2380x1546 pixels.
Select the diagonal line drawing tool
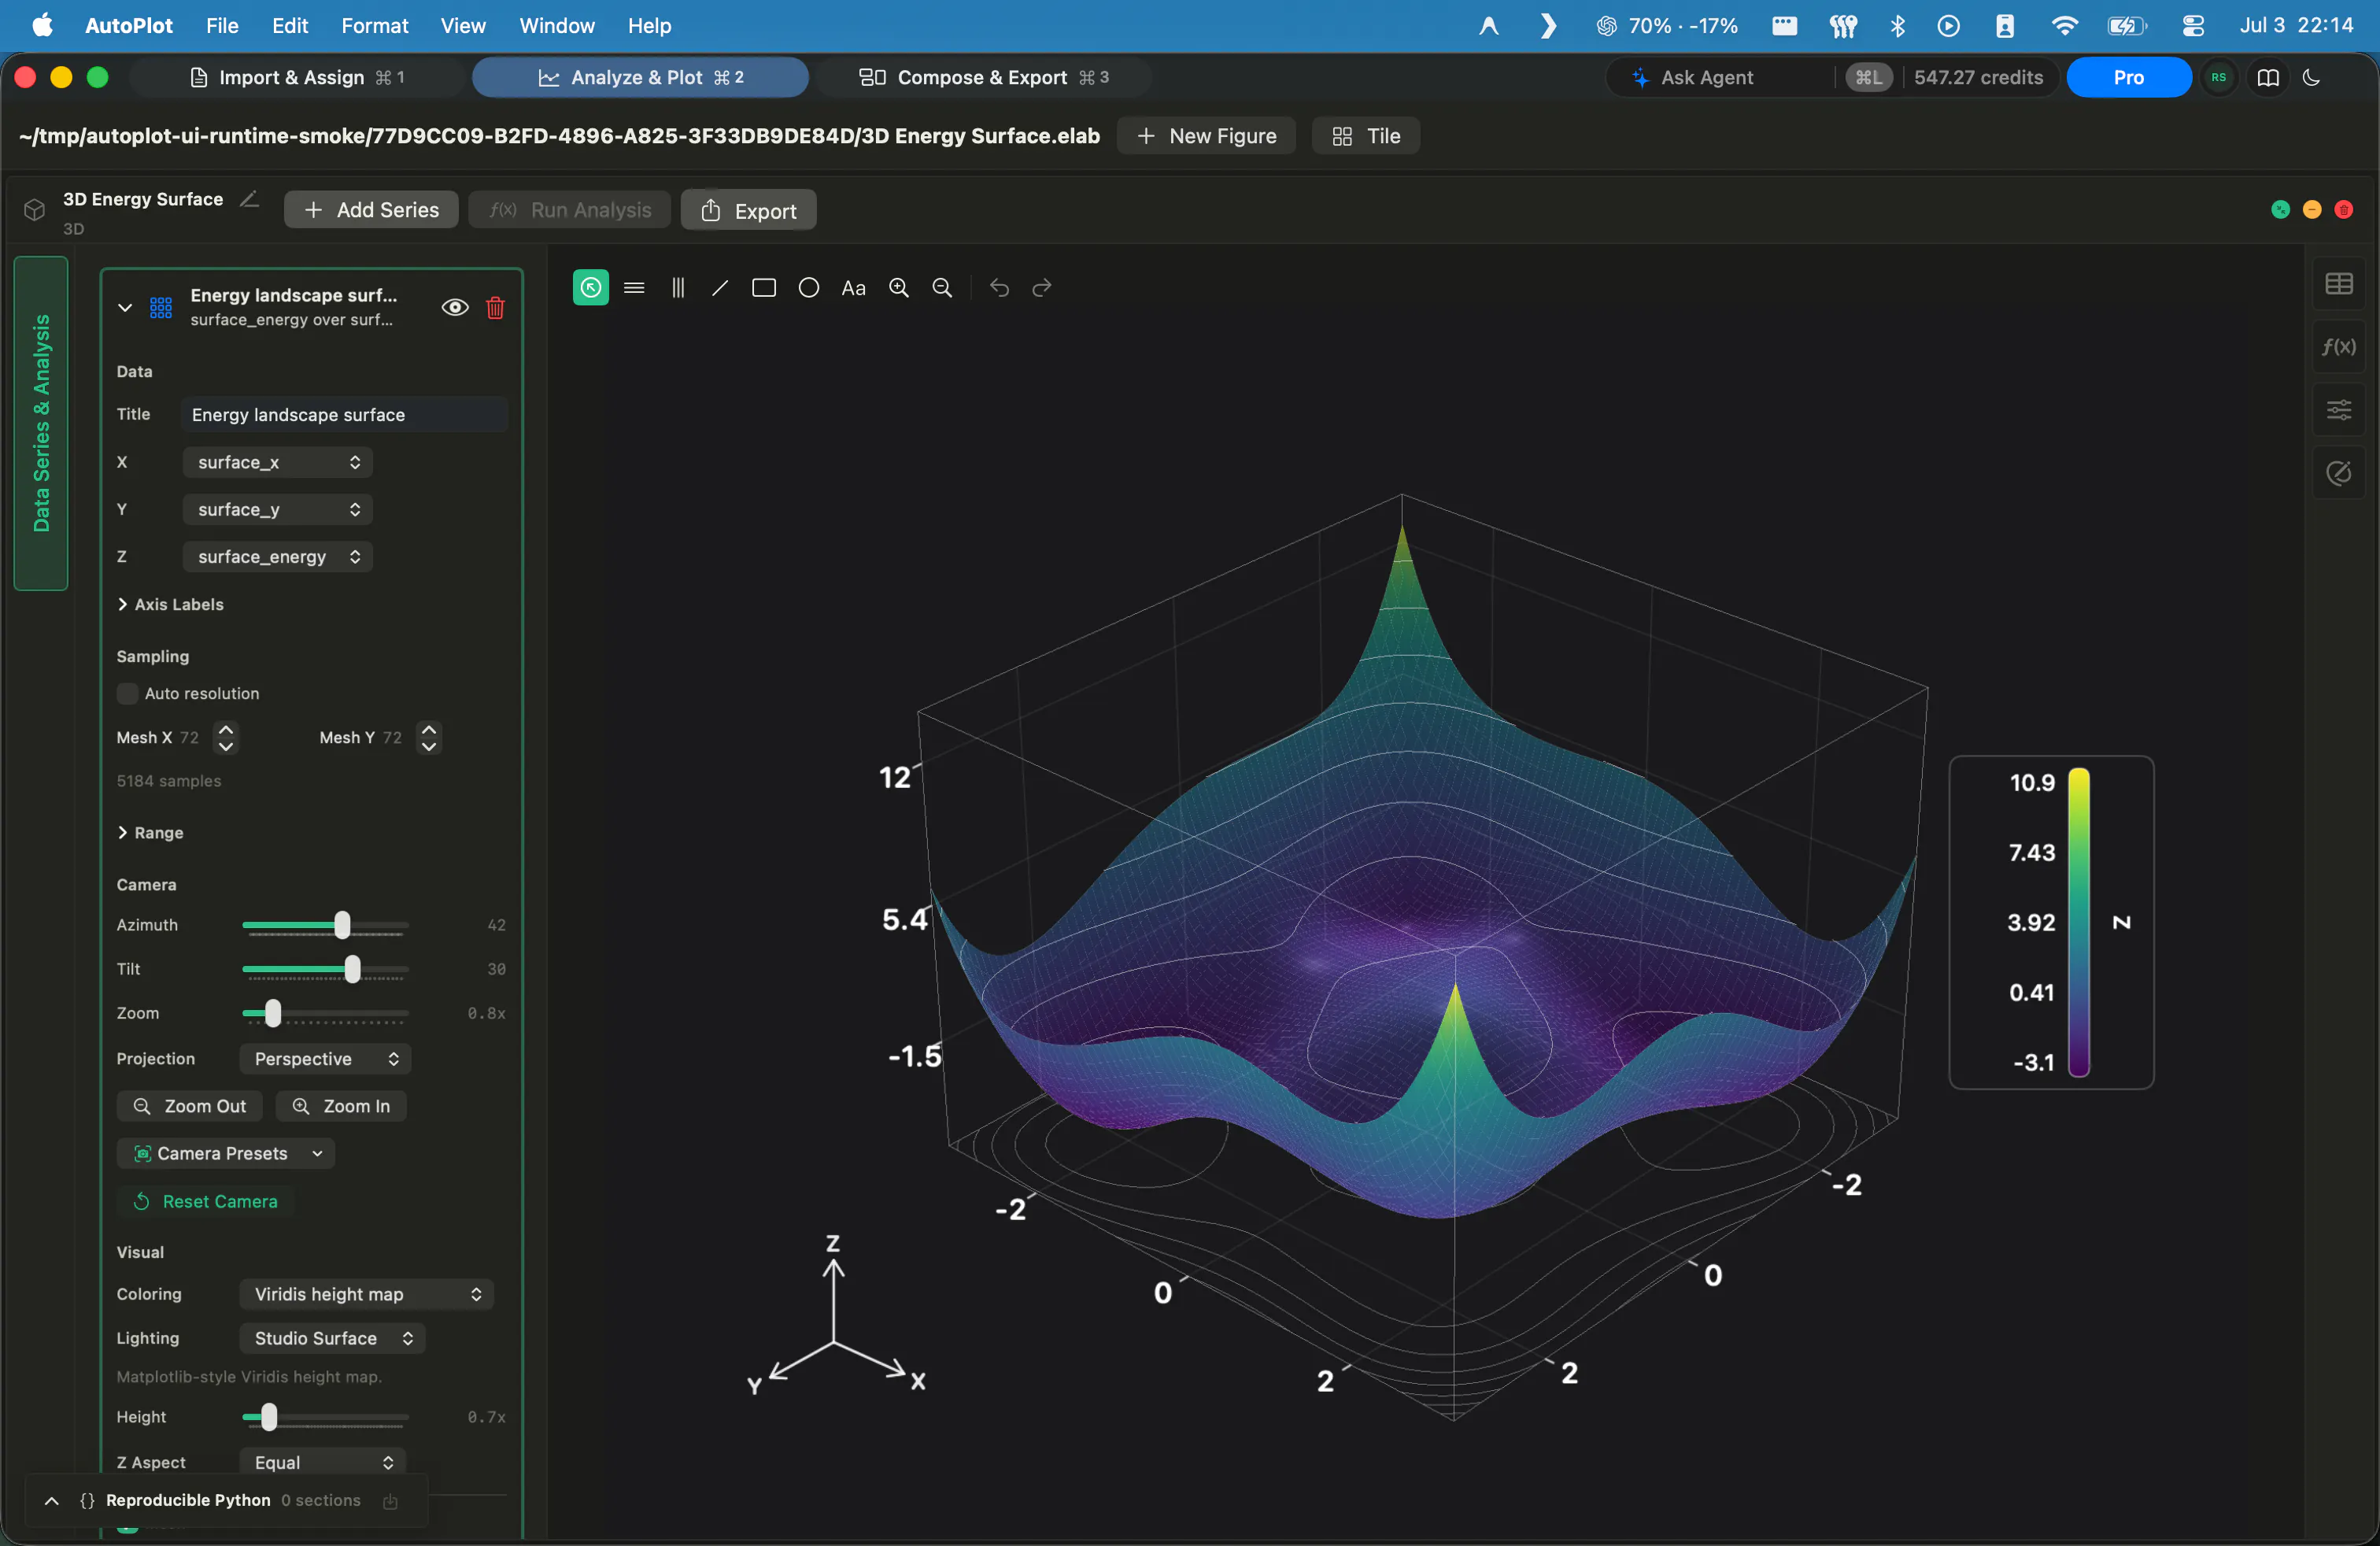point(720,288)
